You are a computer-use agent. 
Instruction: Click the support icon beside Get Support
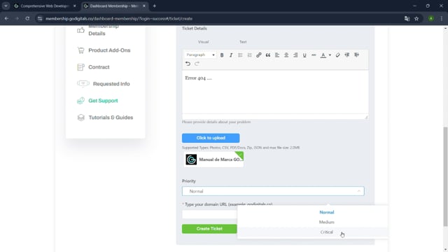pyautogui.click(x=81, y=101)
